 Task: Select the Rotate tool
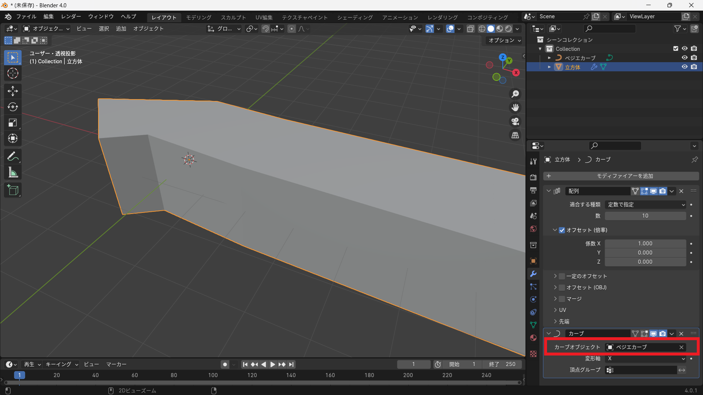coord(13,107)
